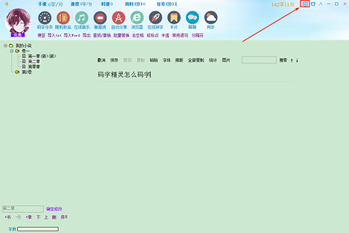Insert 分隔符 separator item
Viewport: 349px width, 233px height.
click(x=198, y=36)
